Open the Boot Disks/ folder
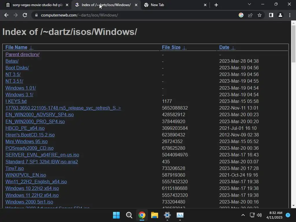Image resolution: width=296 pixels, height=222 pixels. pos(17,68)
